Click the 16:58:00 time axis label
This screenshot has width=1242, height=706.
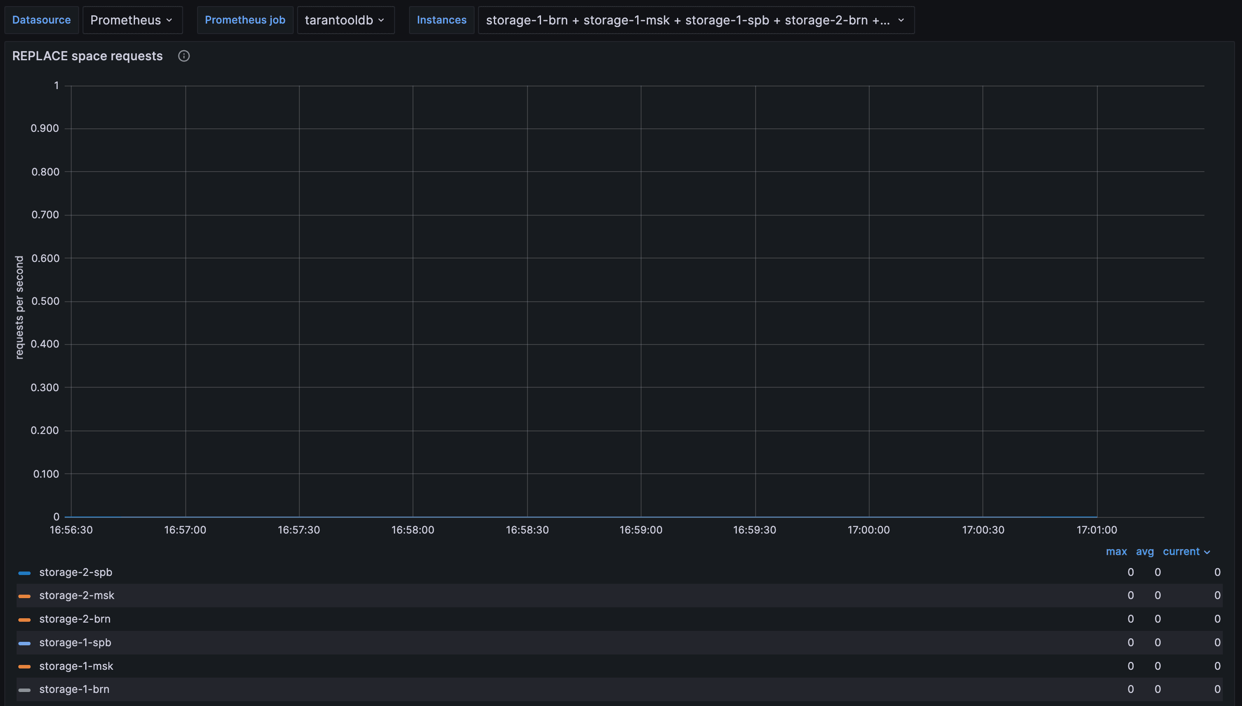point(413,530)
